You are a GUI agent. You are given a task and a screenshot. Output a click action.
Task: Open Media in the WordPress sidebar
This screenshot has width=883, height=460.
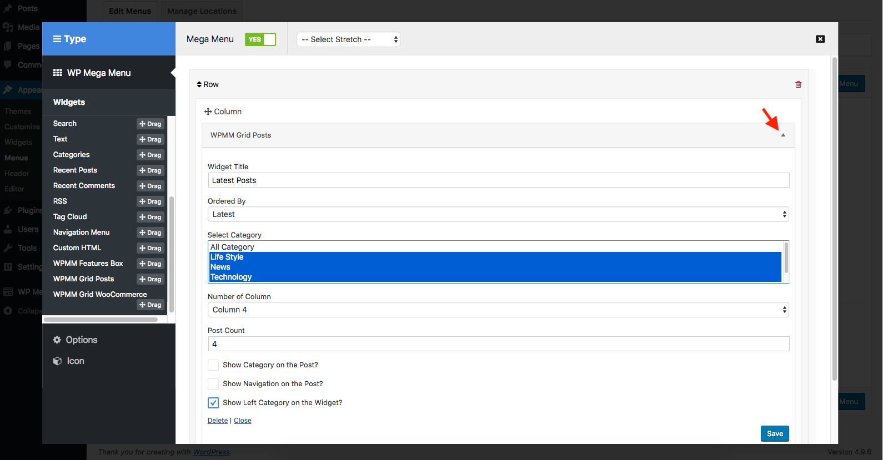pos(28,27)
